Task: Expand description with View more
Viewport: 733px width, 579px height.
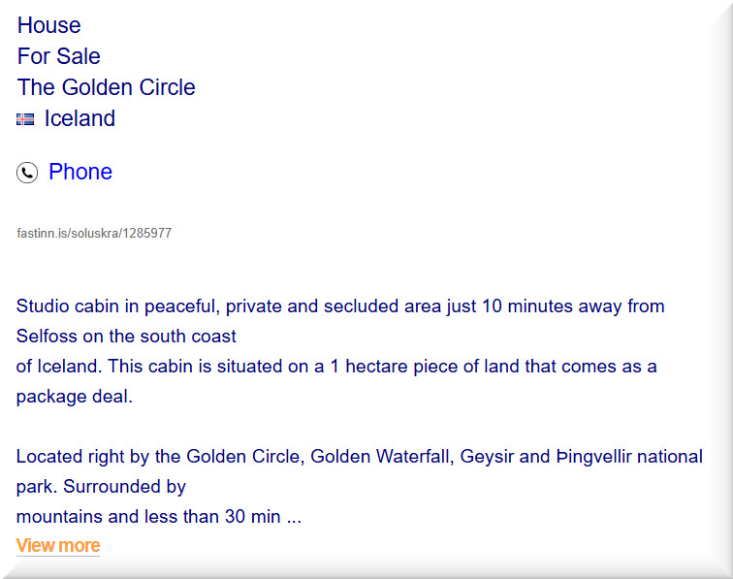Action: (58, 545)
